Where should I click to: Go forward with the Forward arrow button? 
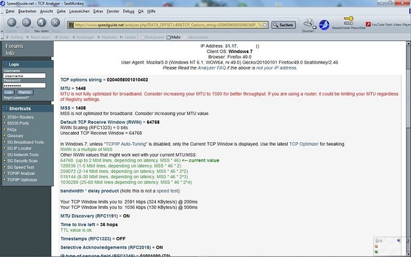26,22
